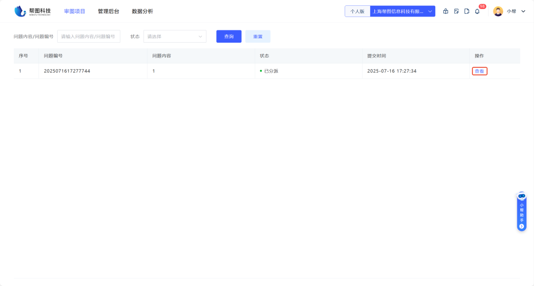Click the 小帮助手 robot icon

(x=522, y=196)
